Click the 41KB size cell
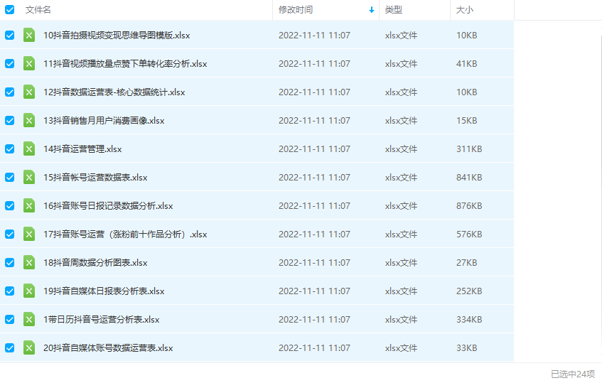The image size is (602, 383). pos(466,64)
